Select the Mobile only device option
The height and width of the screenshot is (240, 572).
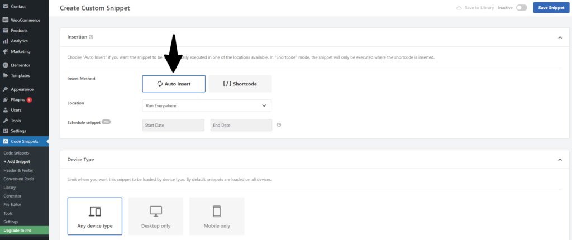(217, 217)
